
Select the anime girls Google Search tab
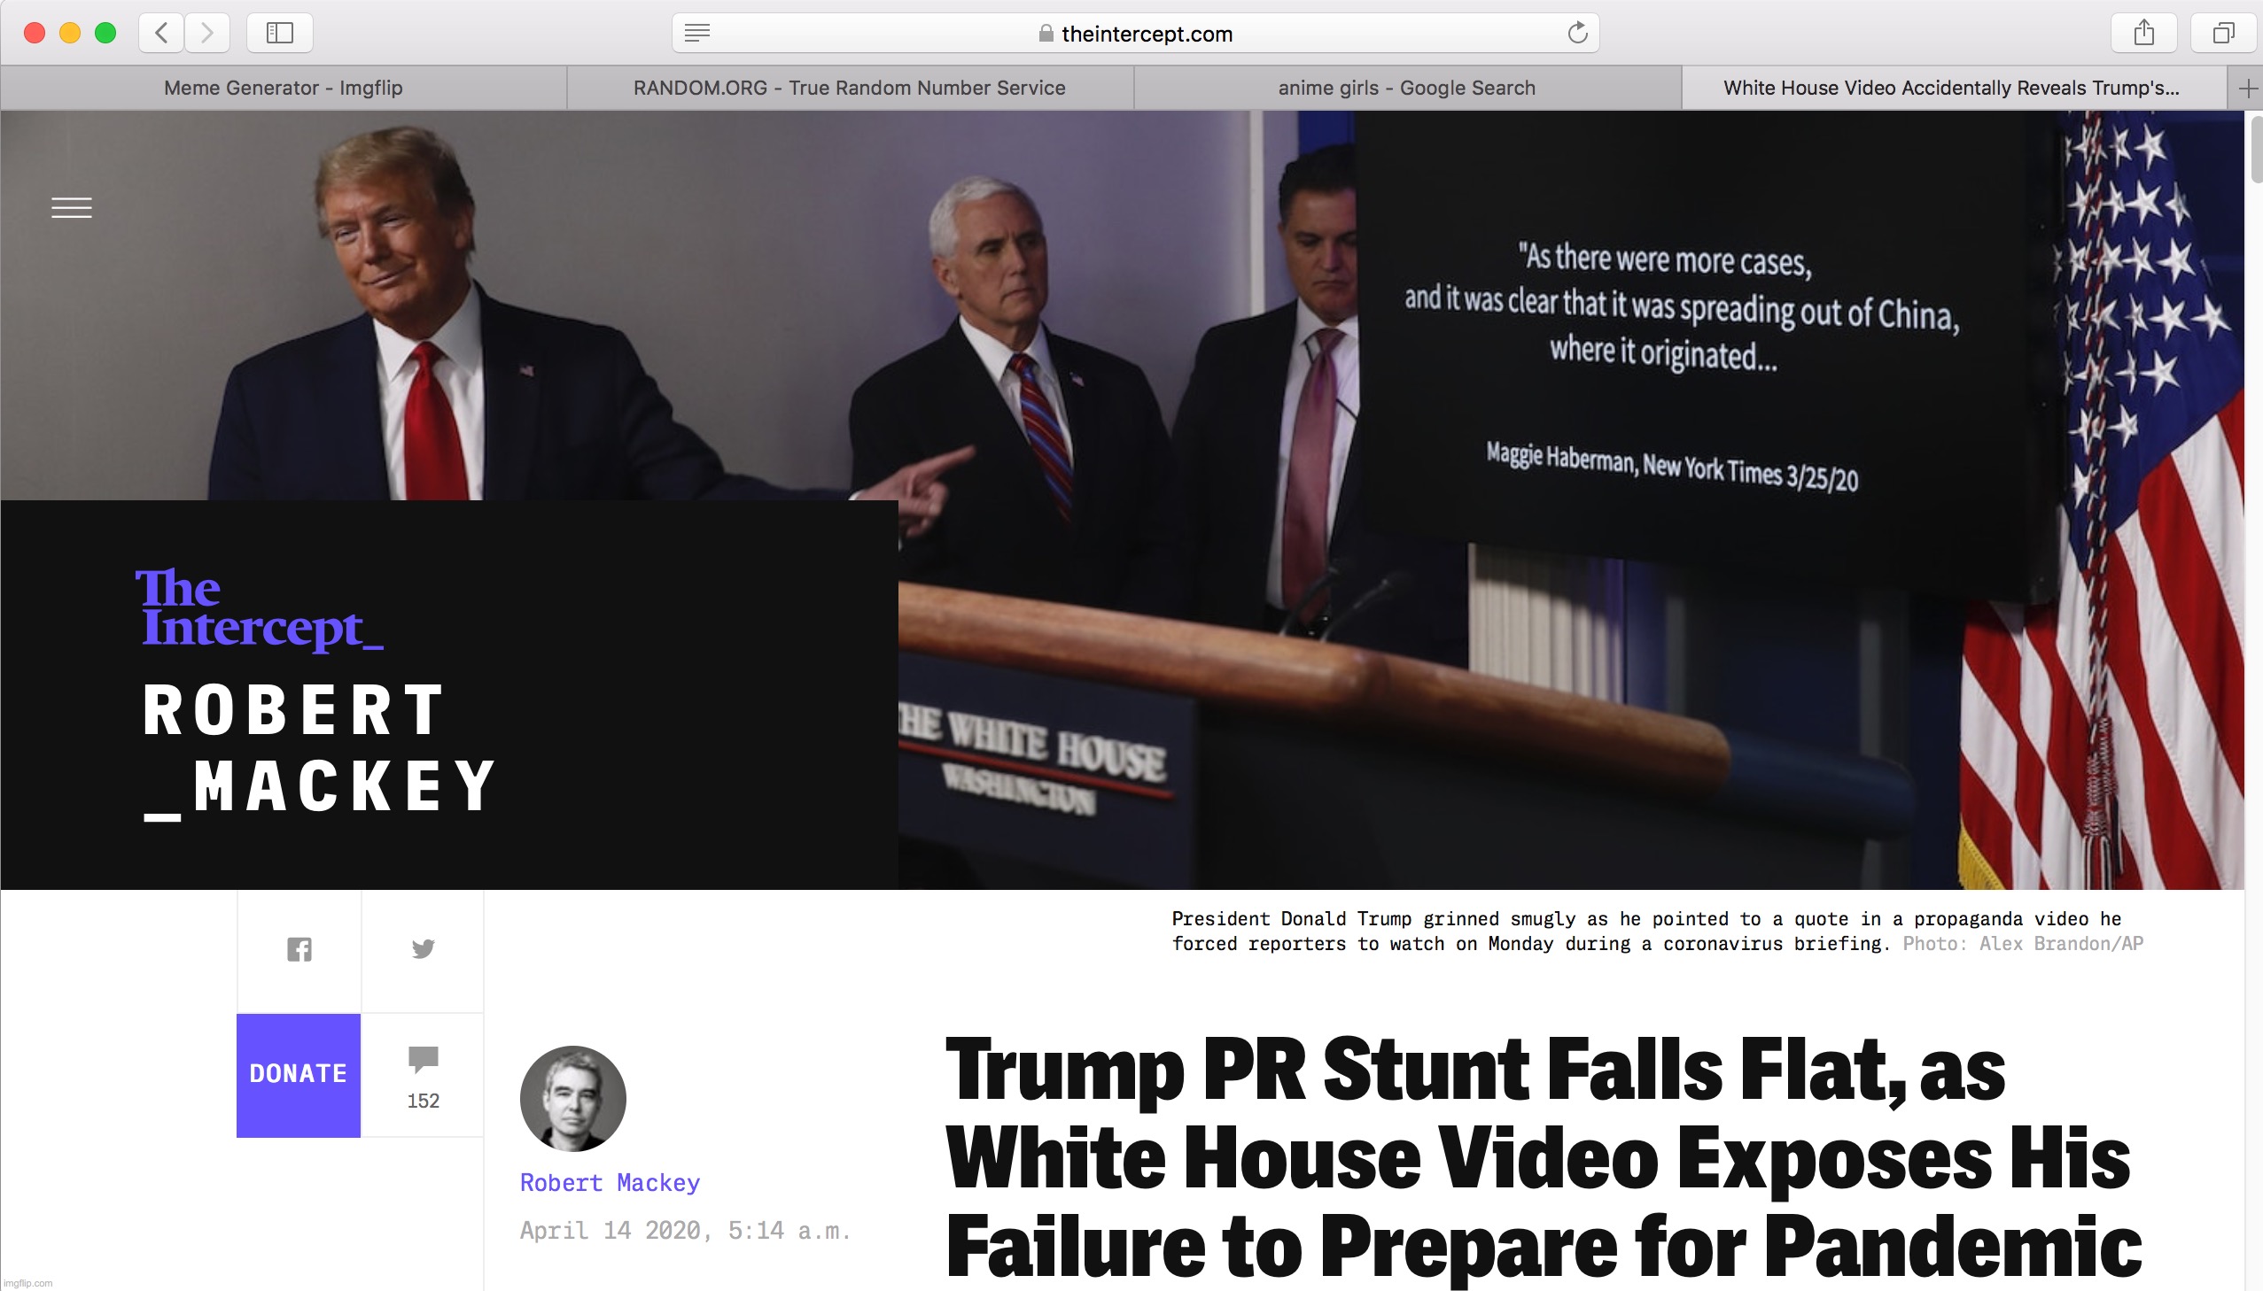click(1405, 87)
